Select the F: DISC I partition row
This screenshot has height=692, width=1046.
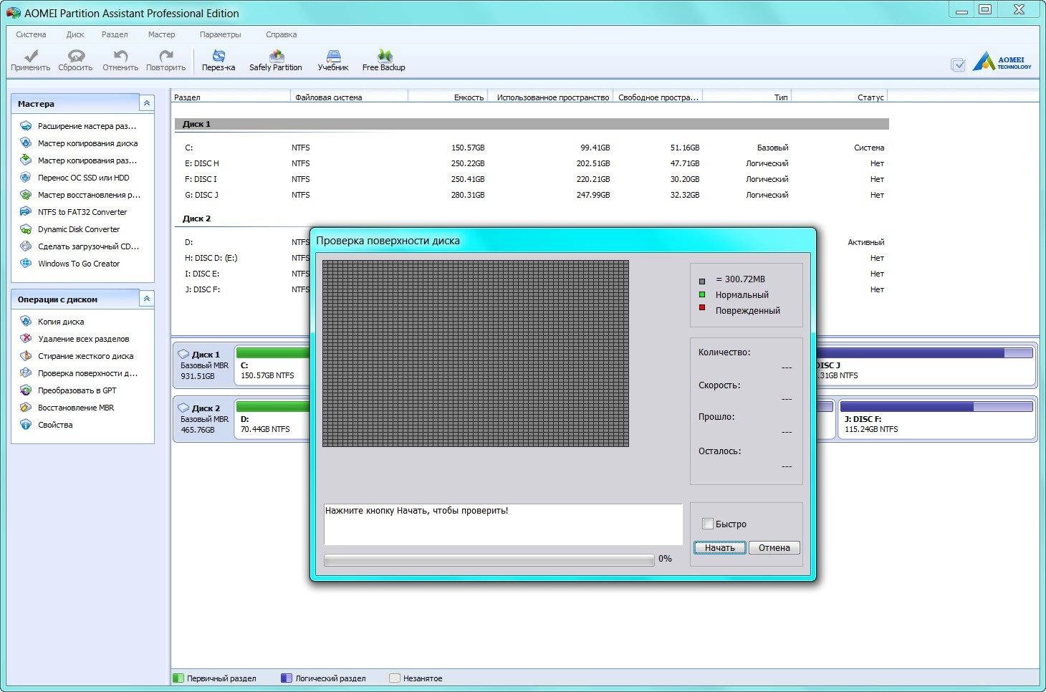tap(530, 179)
